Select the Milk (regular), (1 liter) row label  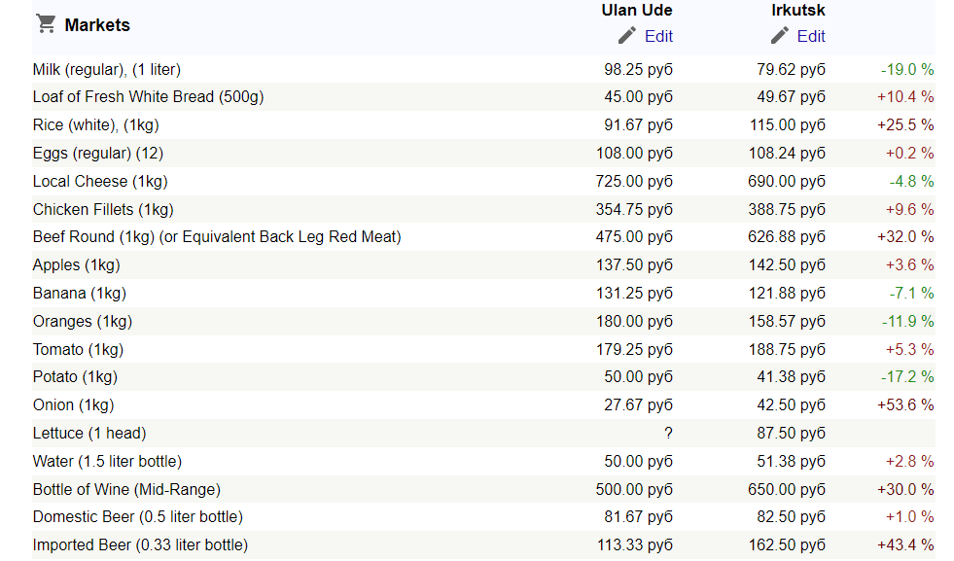107,69
